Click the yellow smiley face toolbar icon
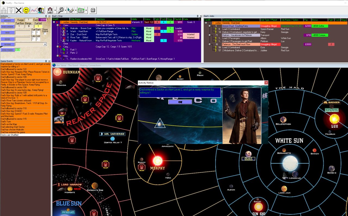 [x=26, y=10]
